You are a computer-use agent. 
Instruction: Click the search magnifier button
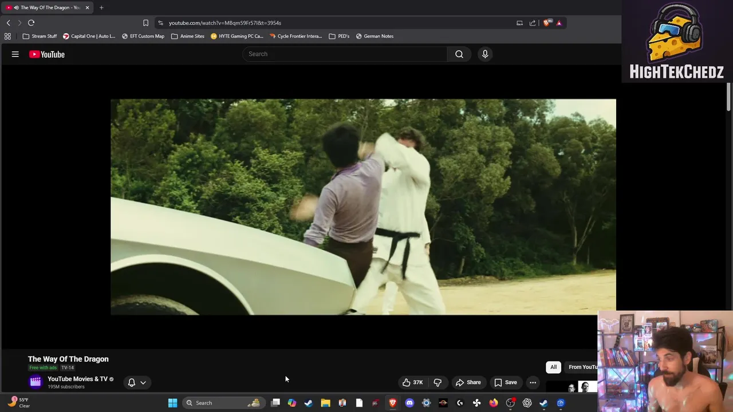coord(459,54)
